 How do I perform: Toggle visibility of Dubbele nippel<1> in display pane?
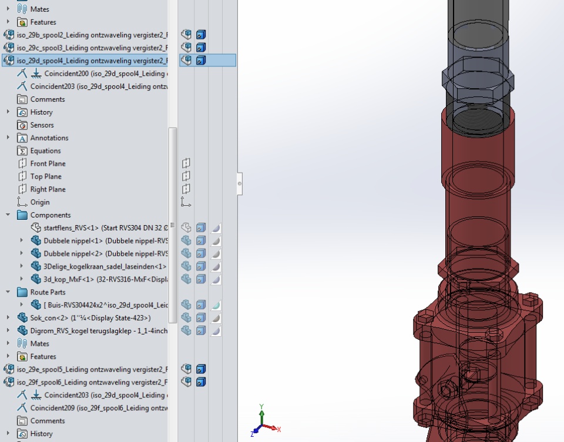point(186,240)
